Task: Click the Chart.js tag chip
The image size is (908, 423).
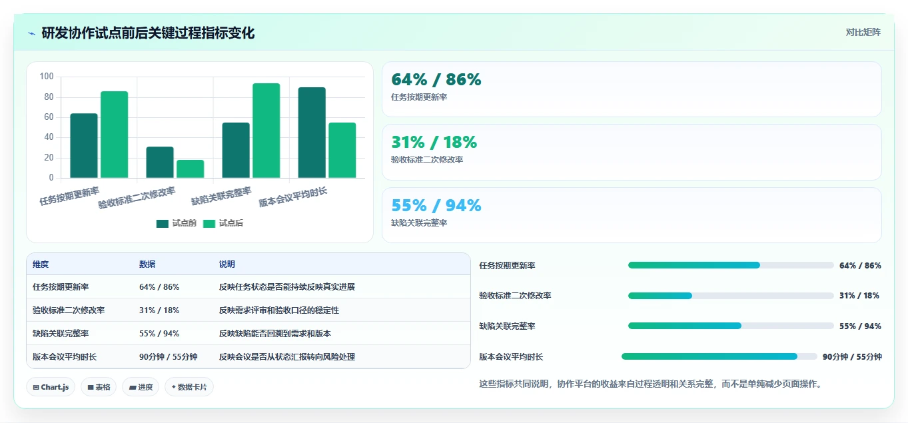Action: (51, 387)
